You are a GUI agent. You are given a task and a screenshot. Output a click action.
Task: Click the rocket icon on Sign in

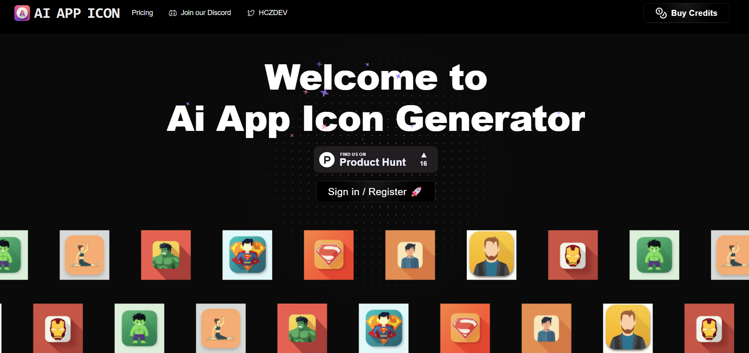pyautogui.click(x=416, y=192)
